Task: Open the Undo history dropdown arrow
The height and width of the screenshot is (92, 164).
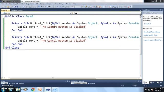Action: [41, 7]
